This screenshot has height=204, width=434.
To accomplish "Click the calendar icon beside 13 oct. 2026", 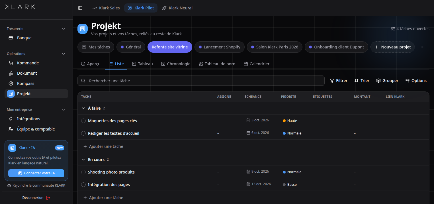I will pyautogui.click(x=248, y=184).
